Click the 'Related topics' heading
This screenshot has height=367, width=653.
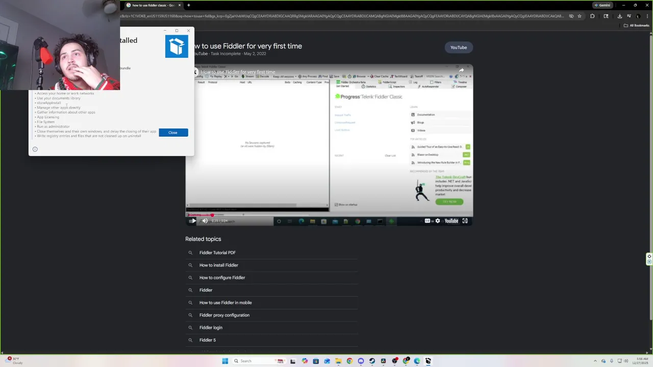[203, 239]
